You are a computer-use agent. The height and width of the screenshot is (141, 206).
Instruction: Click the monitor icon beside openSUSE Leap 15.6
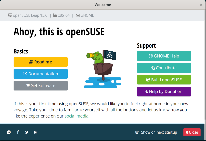(x=10, y=15)
